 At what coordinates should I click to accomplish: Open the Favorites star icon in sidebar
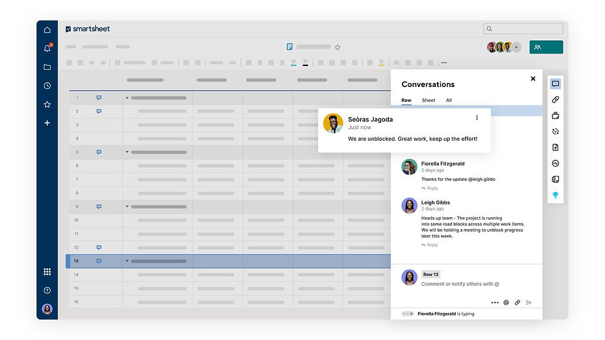47,104
